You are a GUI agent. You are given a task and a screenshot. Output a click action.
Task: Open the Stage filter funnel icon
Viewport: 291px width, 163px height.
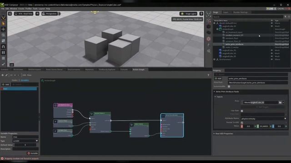tap(286, 17)
